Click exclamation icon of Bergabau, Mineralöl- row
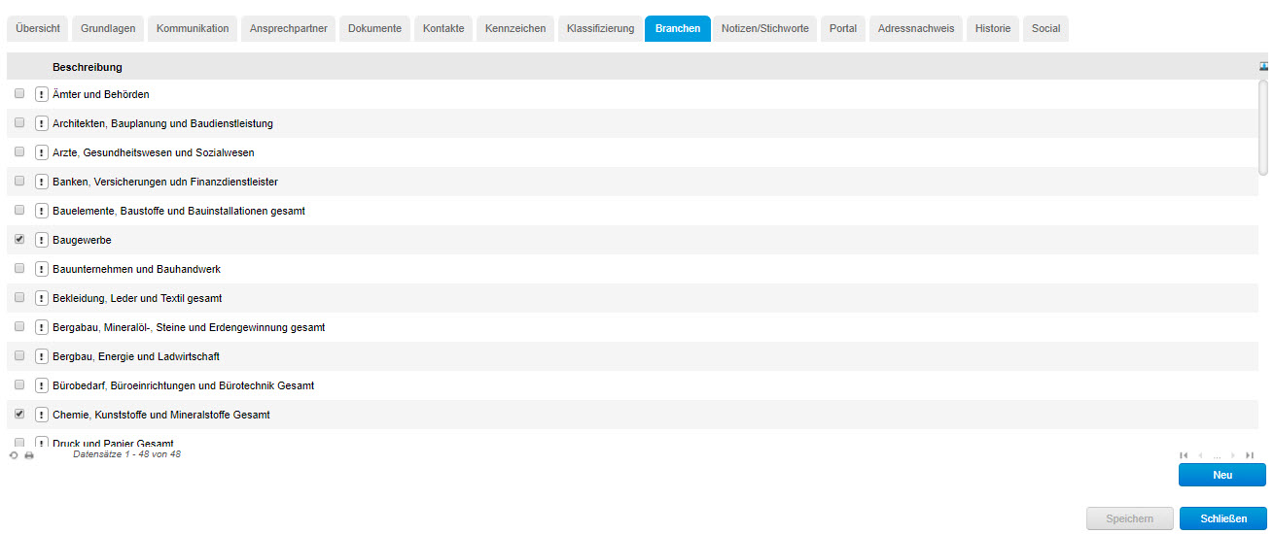Image resolution: width=1274 pixels, height=534 pixels. tap(42, 327)
